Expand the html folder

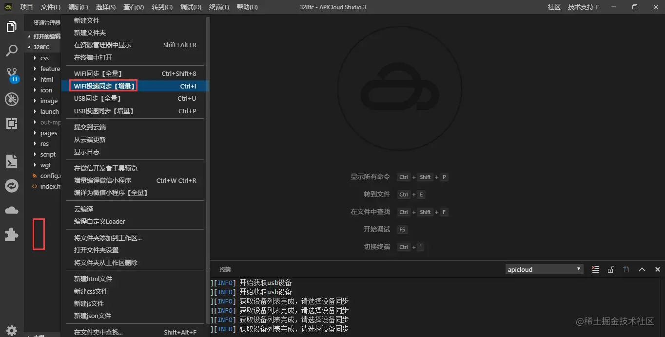pos(47,79)
